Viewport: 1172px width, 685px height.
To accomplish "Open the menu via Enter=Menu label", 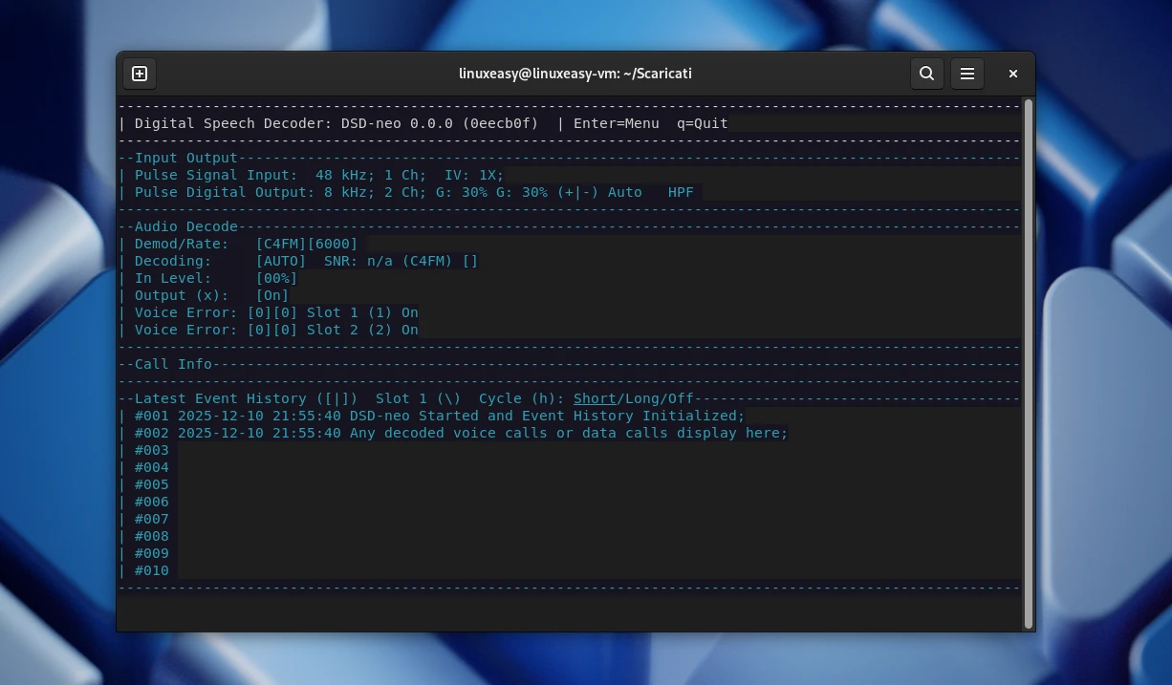I will (x=617, y=123).
